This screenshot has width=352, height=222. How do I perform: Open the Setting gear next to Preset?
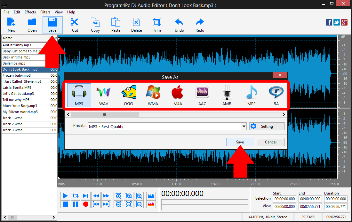pos(267,126)
